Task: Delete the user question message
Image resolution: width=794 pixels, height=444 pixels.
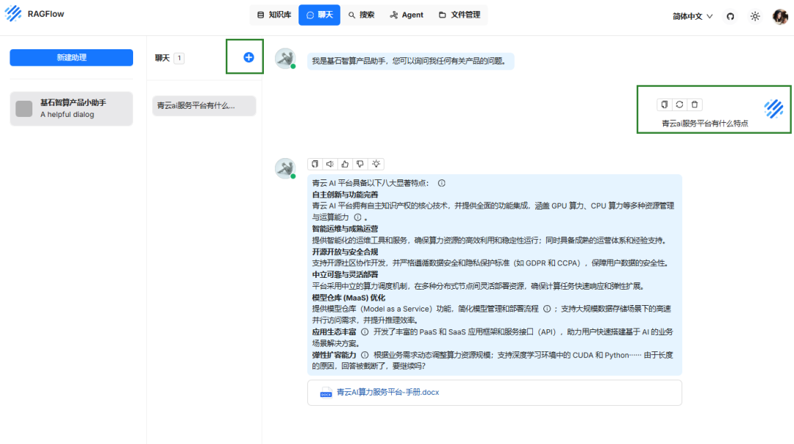Action: [695, 104]
